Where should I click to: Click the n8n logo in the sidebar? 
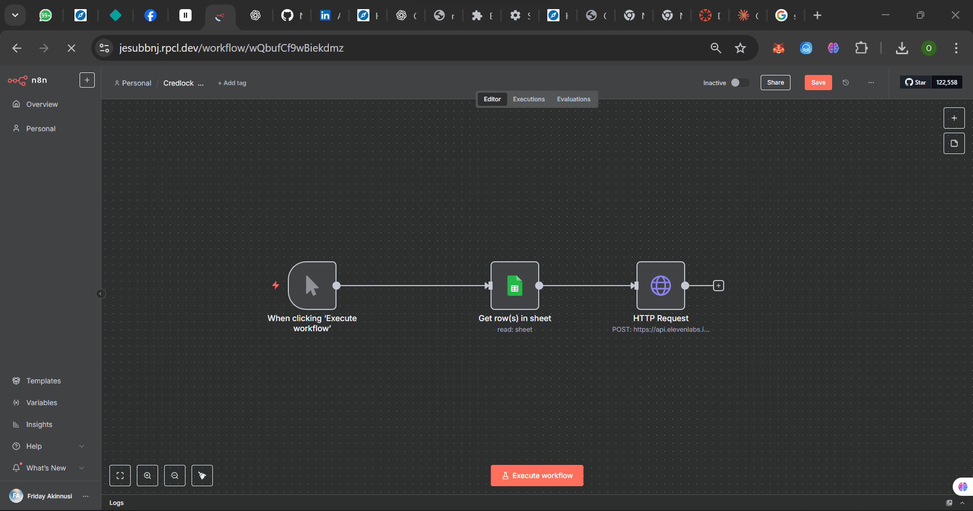[28, 80]
